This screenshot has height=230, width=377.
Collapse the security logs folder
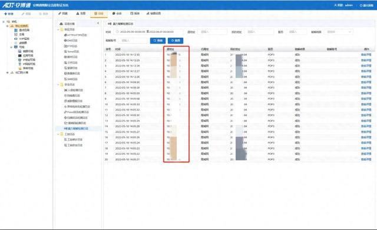pos(58,85)
